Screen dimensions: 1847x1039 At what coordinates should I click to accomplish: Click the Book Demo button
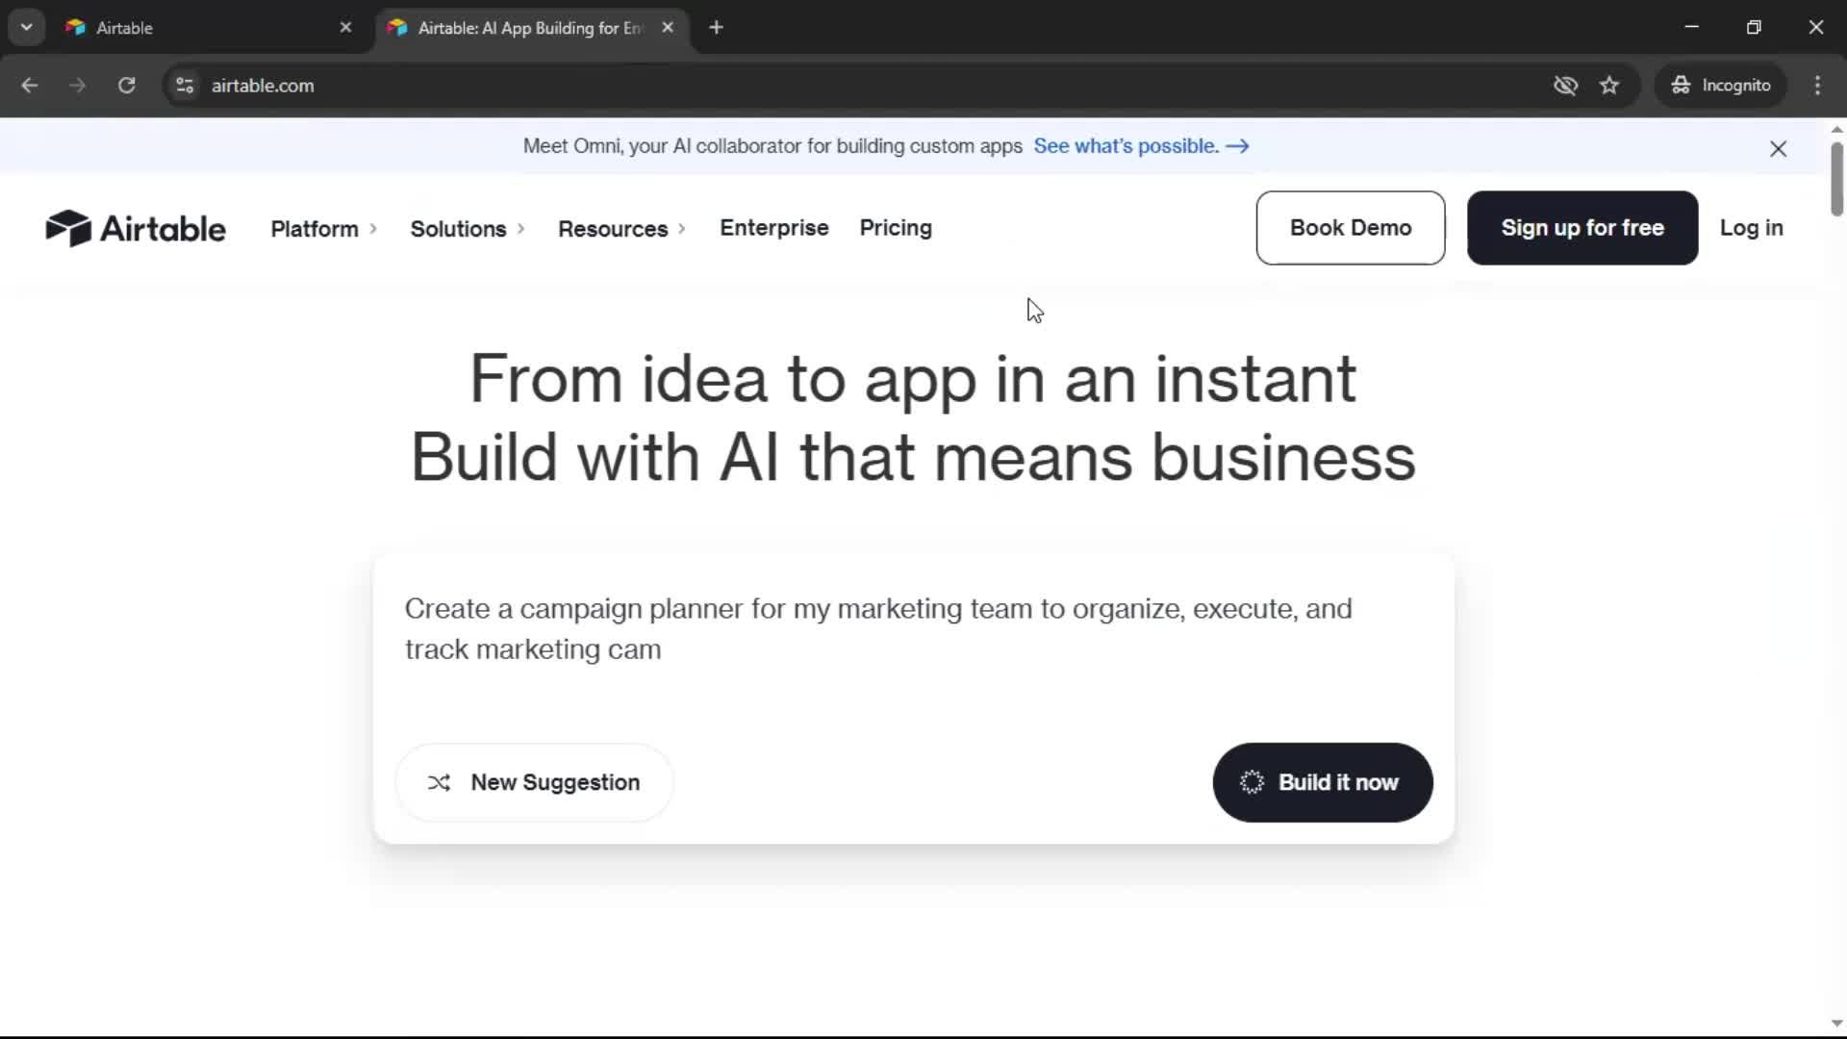coord(1351,228)
